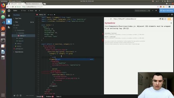Open preview in new window icon
This screenshot has width=174, height=98.
point(165,19)
